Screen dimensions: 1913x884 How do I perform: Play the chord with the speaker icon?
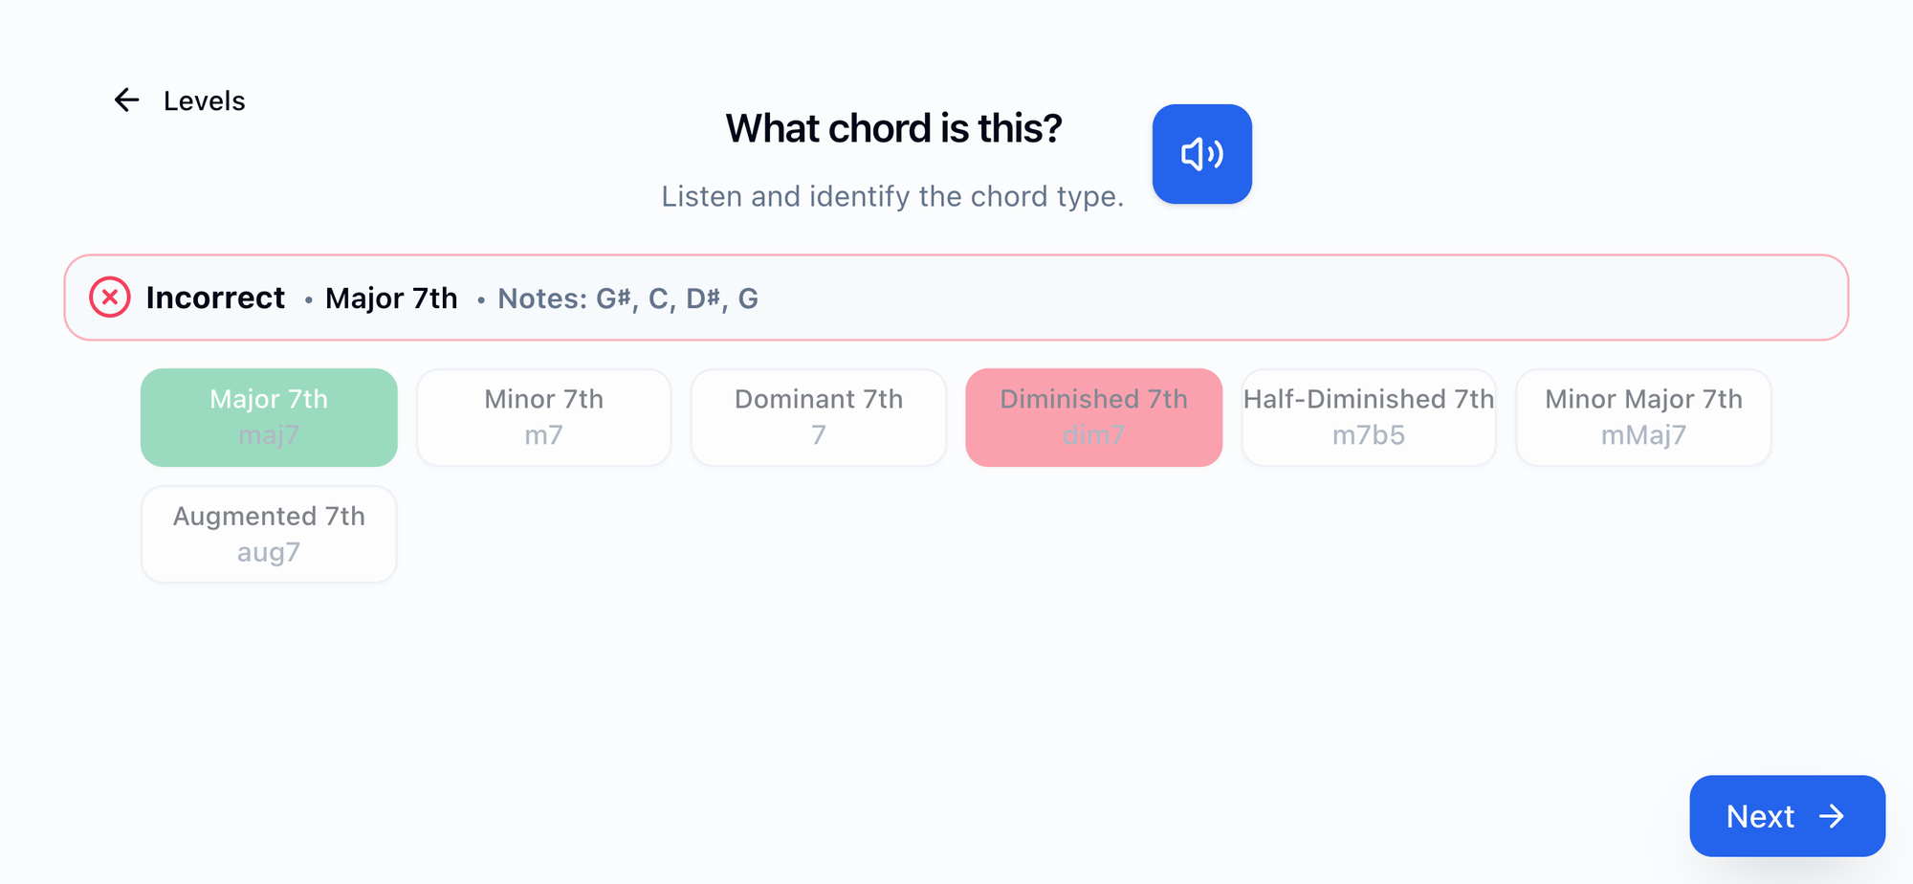(1201, 154)
